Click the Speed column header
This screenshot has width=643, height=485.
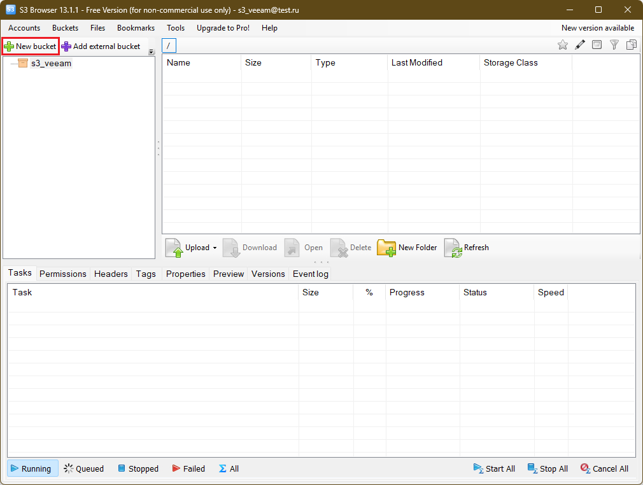coord(551,292)
